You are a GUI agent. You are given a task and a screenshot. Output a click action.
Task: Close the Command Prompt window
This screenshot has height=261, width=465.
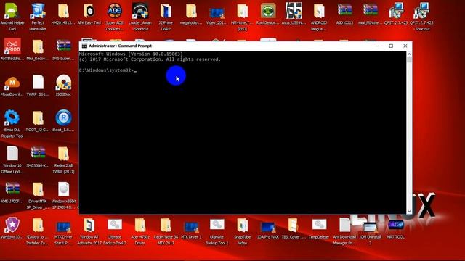click(x=405, y=46)
